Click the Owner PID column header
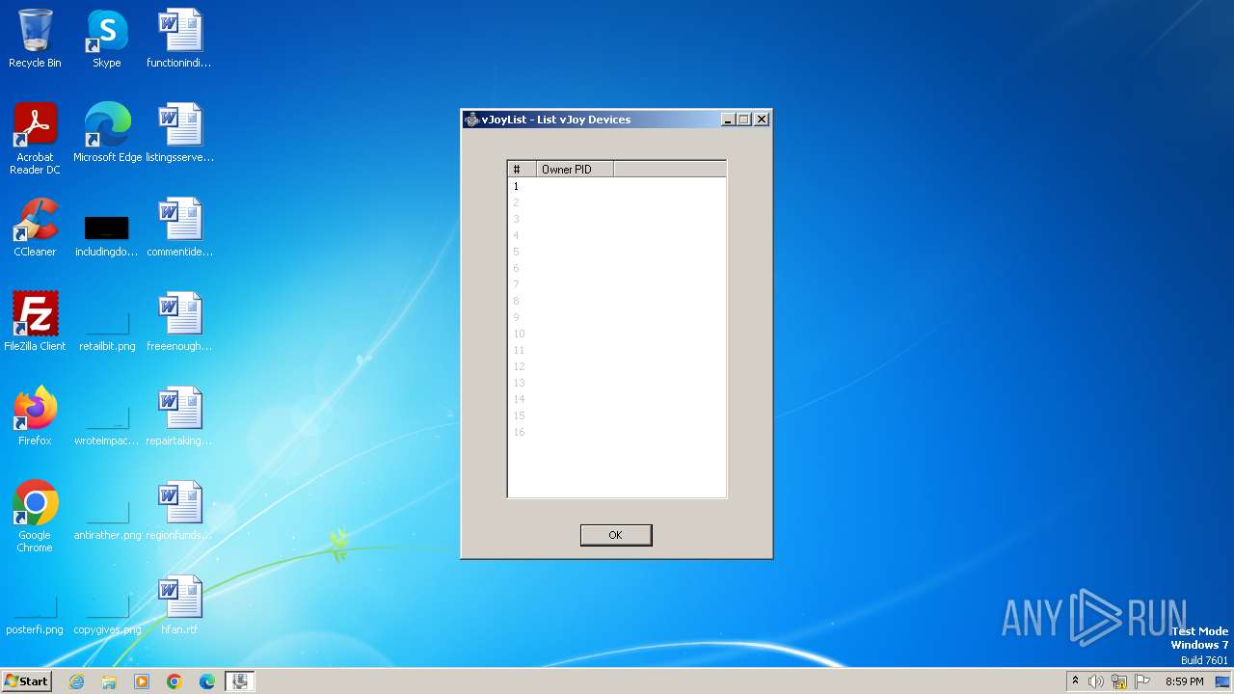This screenshot has width=1234, height=694. coord(575,170)
